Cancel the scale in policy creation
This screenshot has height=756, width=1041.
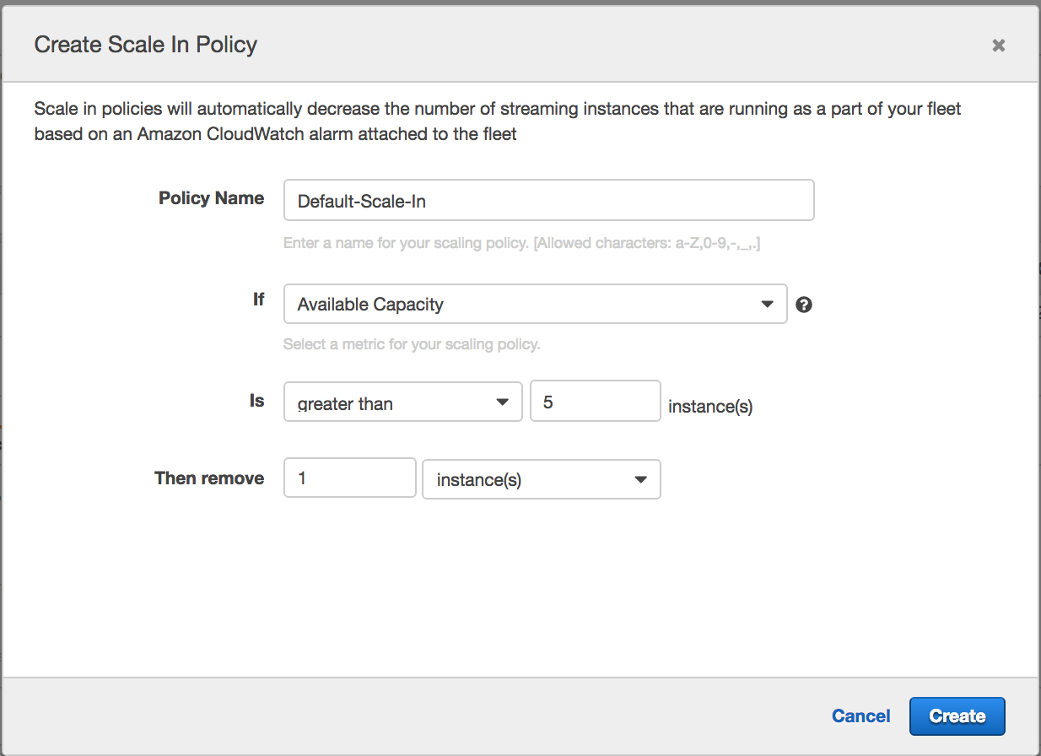[x=860, y=716]
